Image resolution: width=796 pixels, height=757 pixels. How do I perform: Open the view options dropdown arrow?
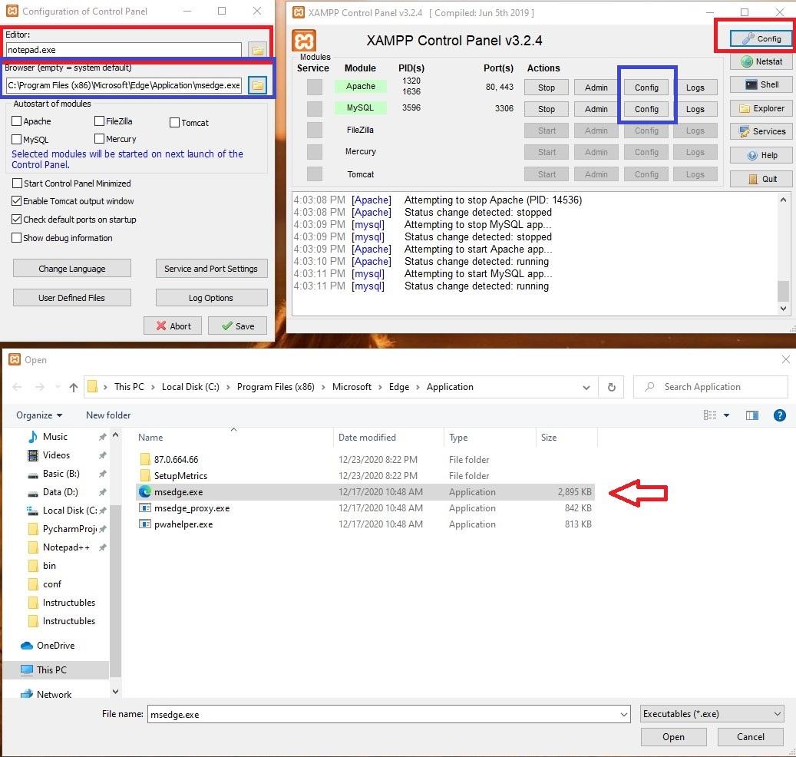point(726,415)
